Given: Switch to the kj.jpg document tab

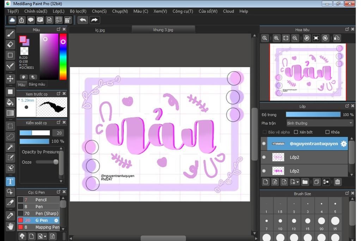Looking at the screenshot, I should point(100,30).
